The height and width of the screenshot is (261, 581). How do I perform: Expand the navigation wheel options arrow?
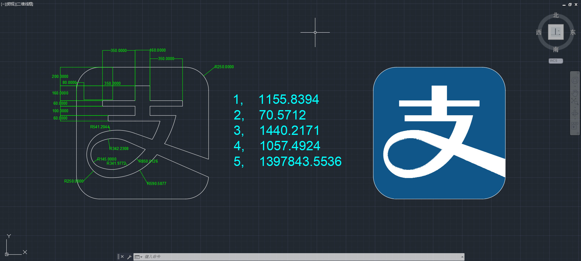click(x=575, y=86)
